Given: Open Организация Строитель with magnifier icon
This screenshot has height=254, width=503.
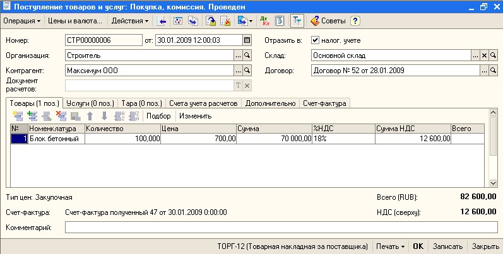Looking at the screenshot, I should click(x=247, y=55).
